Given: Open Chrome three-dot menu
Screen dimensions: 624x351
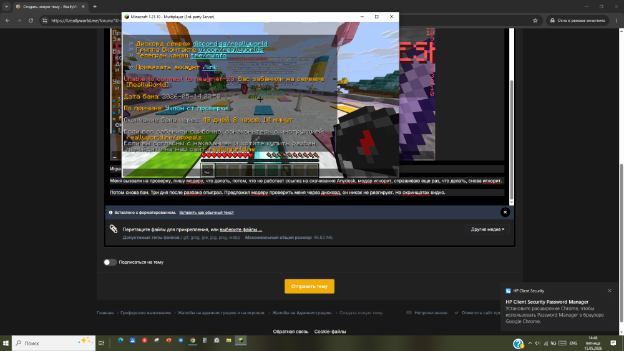Looking at the screenshot, I should click(x=617, y=21).
